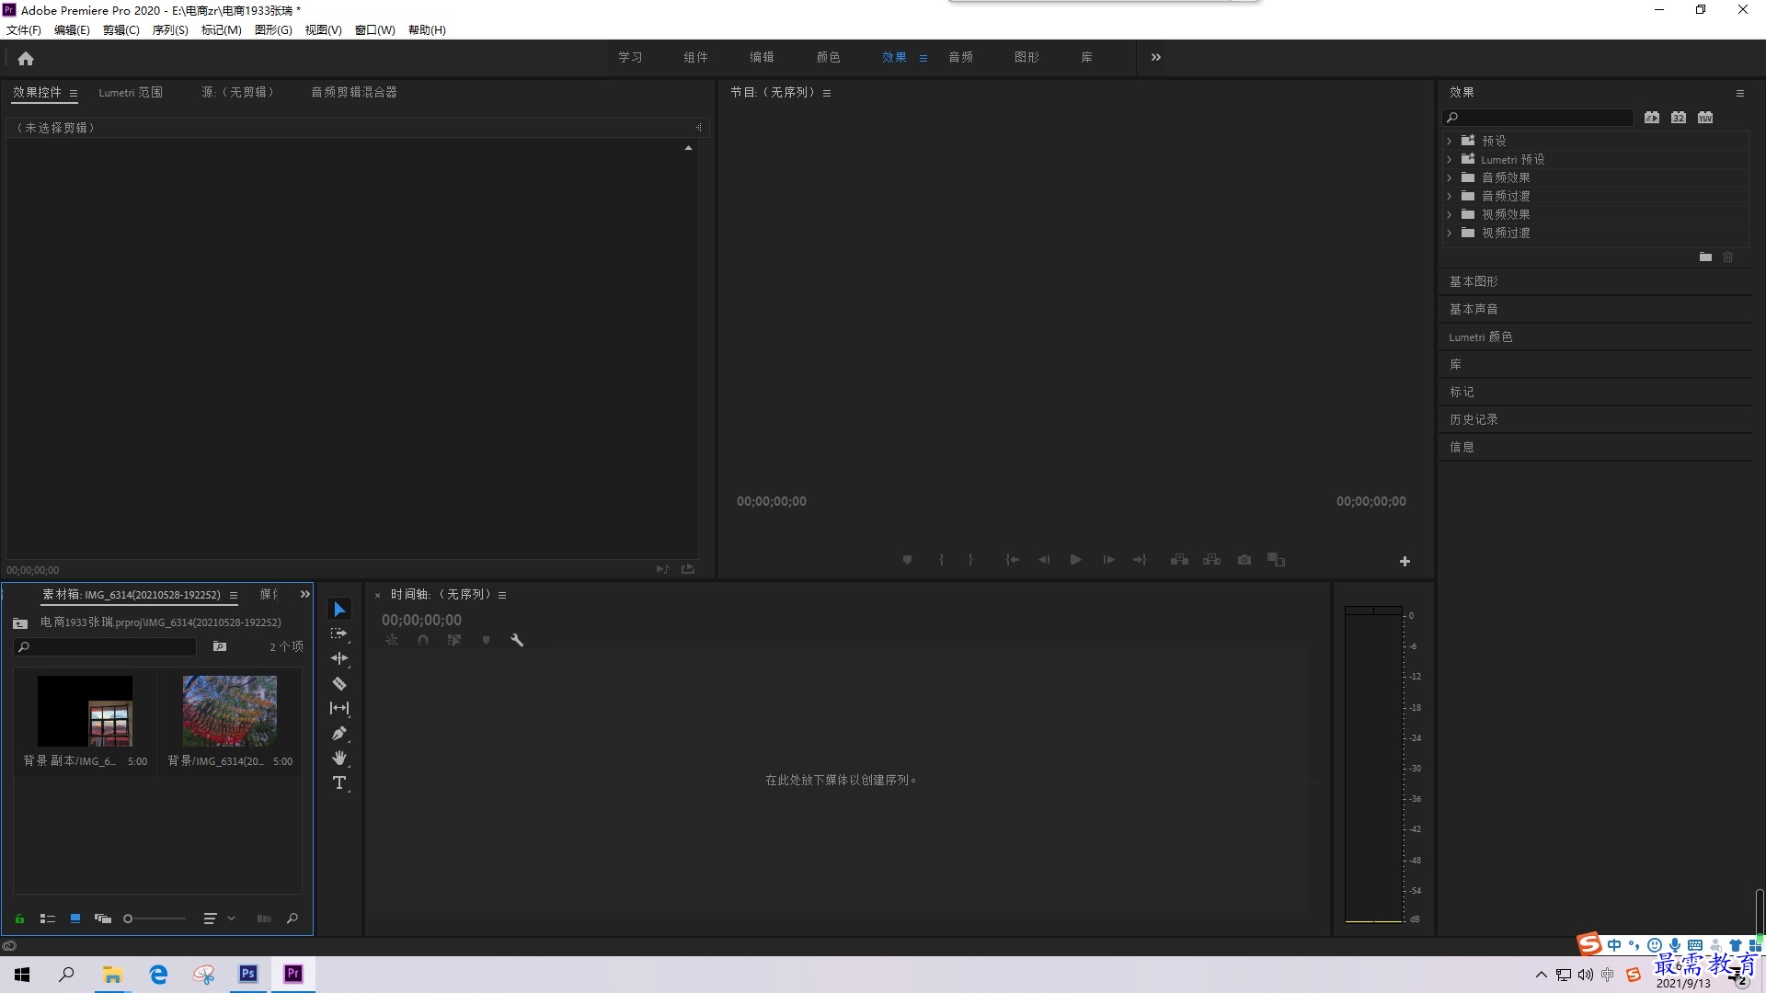Image resolution: width=1766 pixels, height=993 pixels.
Task: Click the Extract button in Program monitor
Action: [1212, 560]
